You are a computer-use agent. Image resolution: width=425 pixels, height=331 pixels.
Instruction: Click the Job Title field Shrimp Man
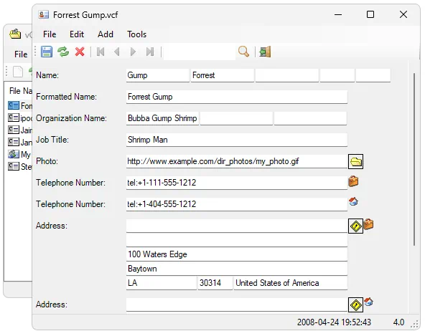coord(237,140)
